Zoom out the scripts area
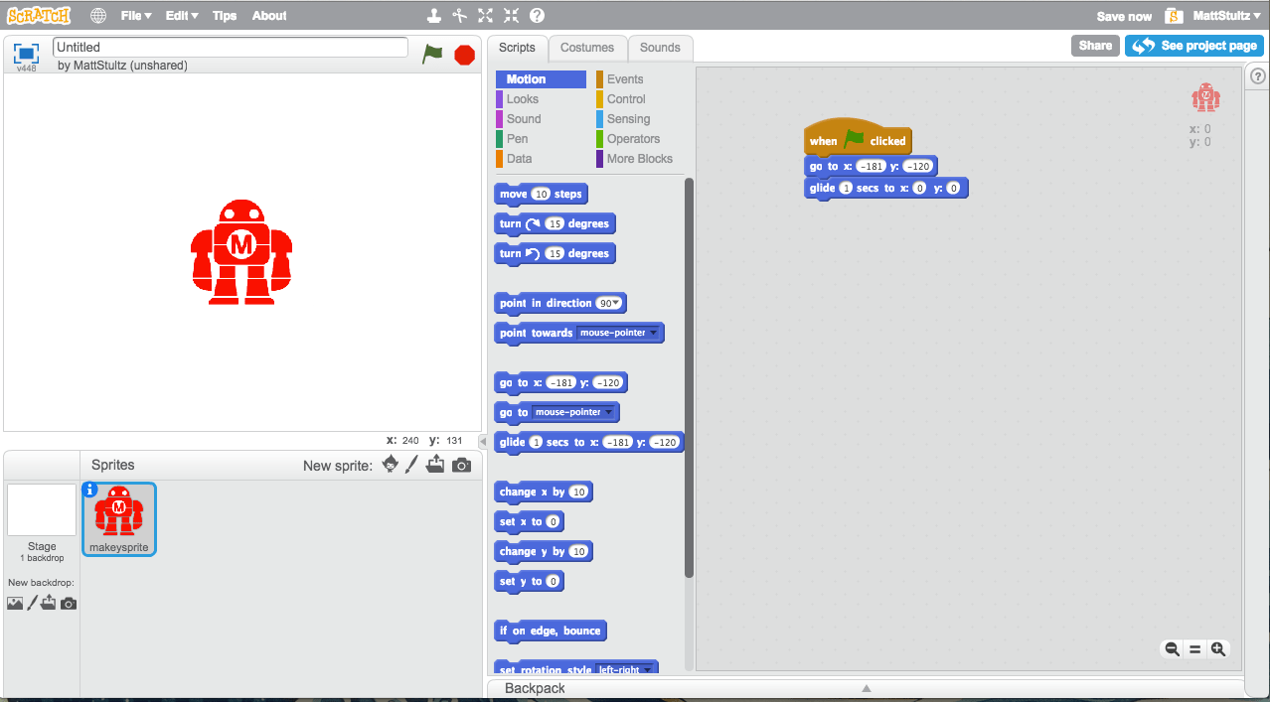 pos(1172,649)
